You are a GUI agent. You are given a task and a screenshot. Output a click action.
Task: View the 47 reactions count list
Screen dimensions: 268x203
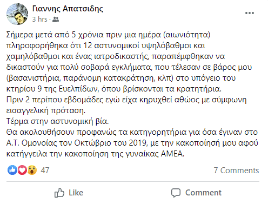(x=45, y=171)
